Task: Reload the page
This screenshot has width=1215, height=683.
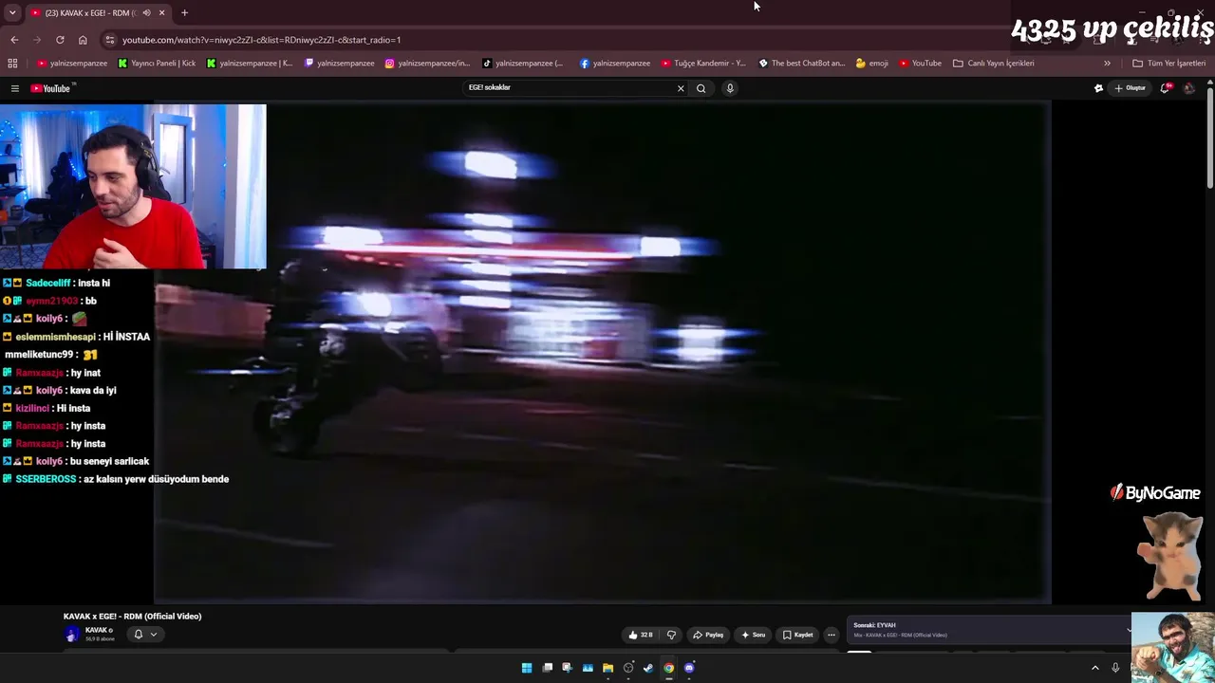Action: 60,40
